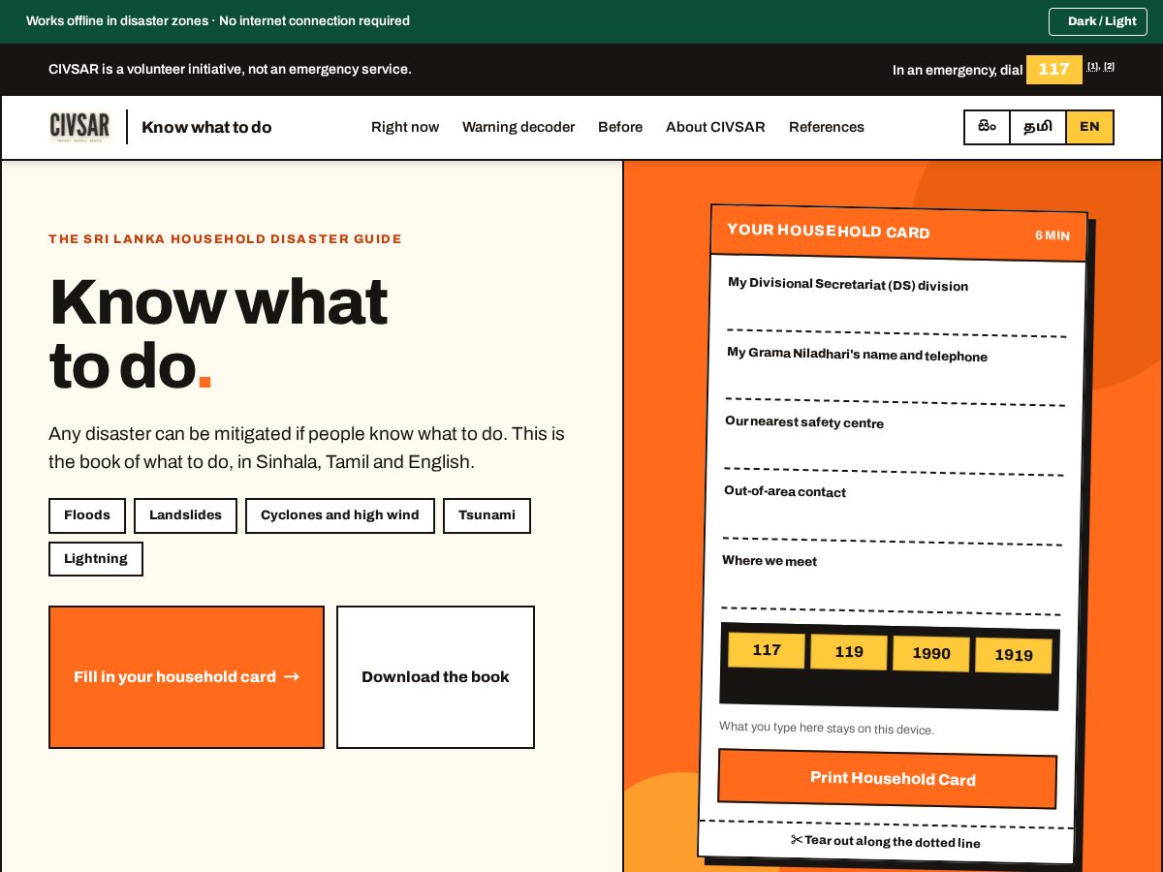Click the Sri Lanka Household Disaster Guide label
The image size is (1163, 872).
click(225, 239)
